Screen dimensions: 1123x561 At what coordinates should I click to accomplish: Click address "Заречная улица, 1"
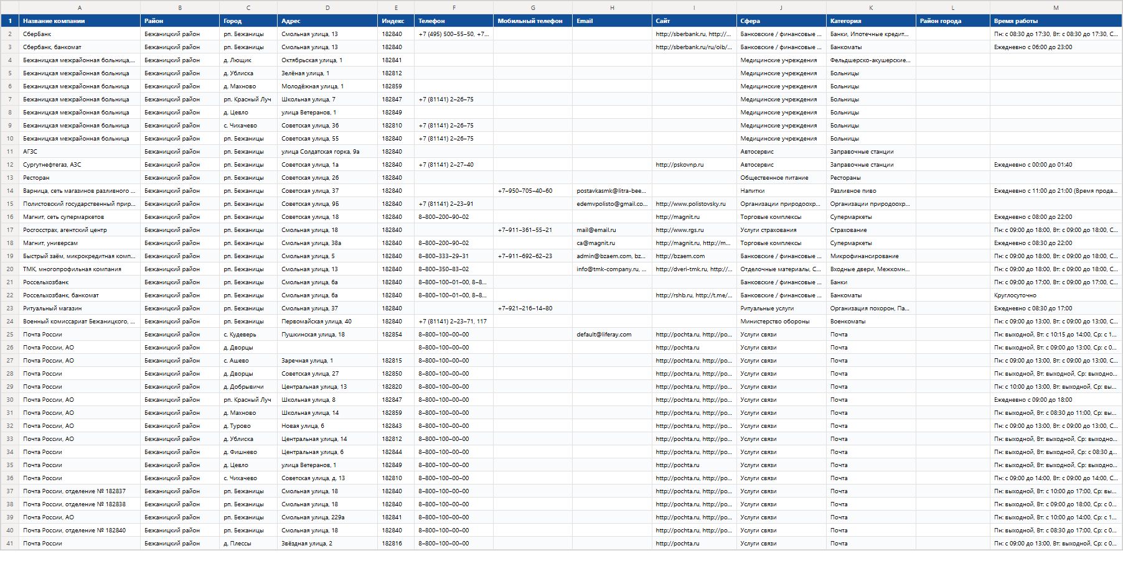(327, 361)
